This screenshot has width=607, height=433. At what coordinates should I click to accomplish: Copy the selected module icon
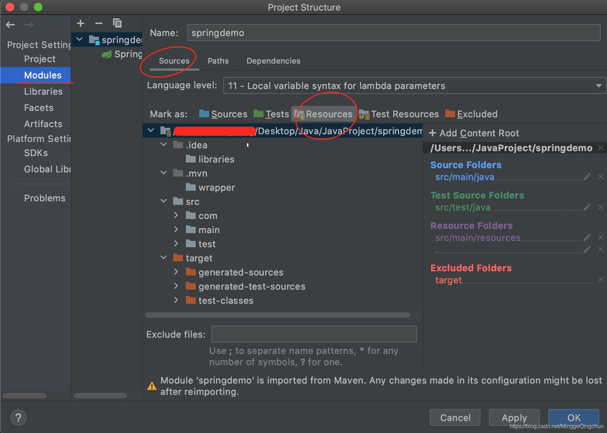click(117, 23)
